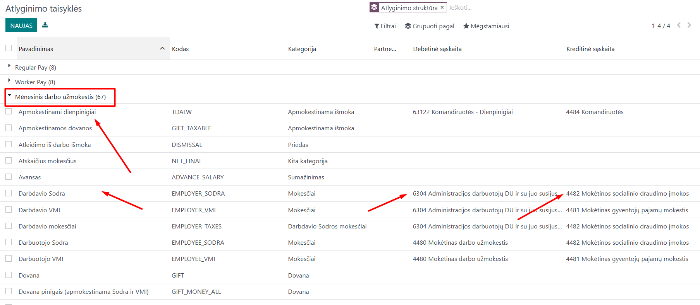Sort by Kategorija column header
This screenshot has height=305, width=700.
[302, 49]
